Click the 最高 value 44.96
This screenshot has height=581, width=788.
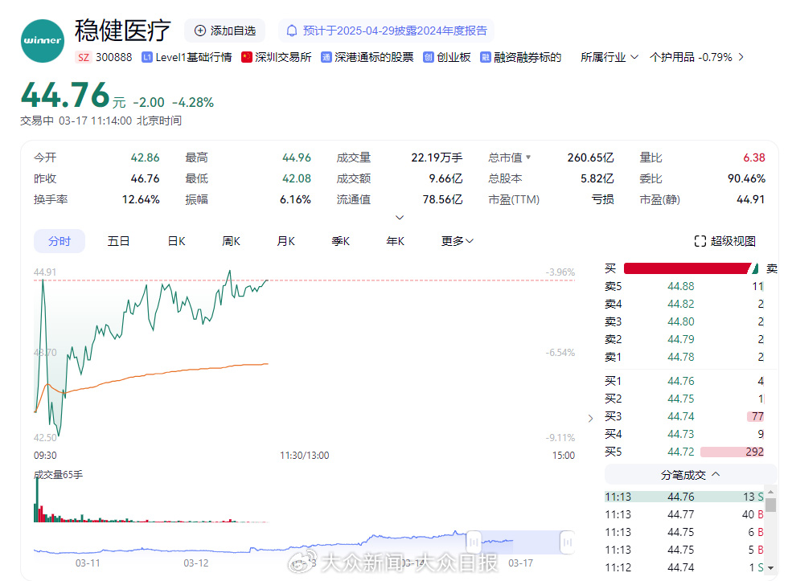pyautogui.click(x=297, y=158)
